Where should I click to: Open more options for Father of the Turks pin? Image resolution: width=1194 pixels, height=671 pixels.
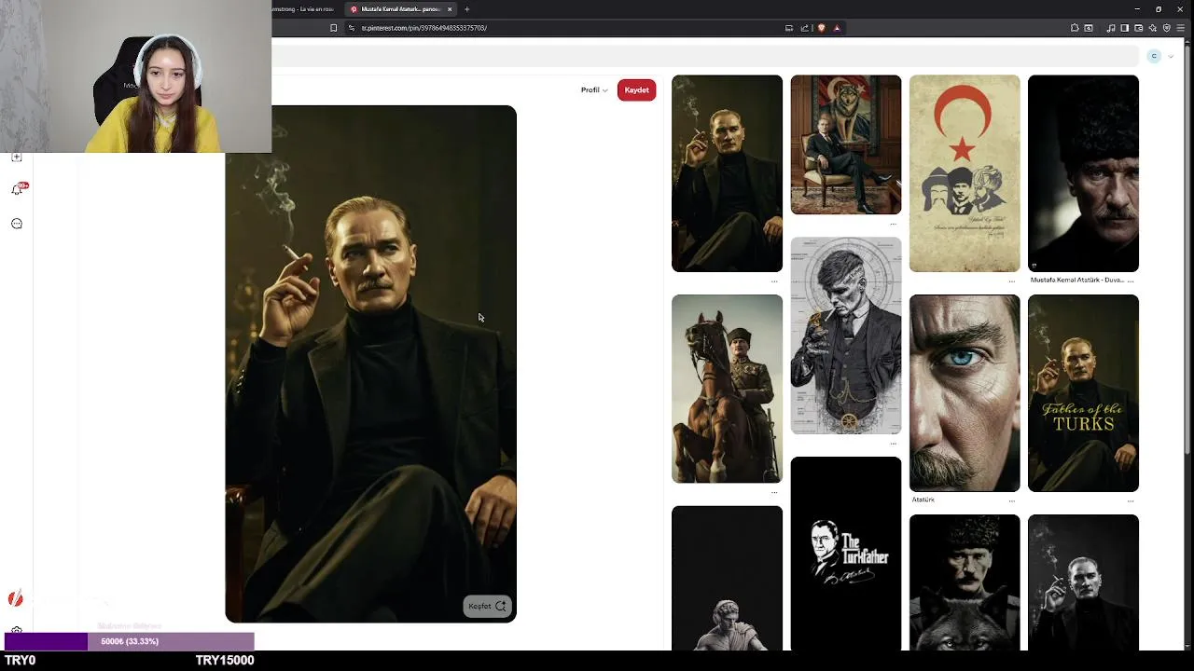(x=1131, y=500)
